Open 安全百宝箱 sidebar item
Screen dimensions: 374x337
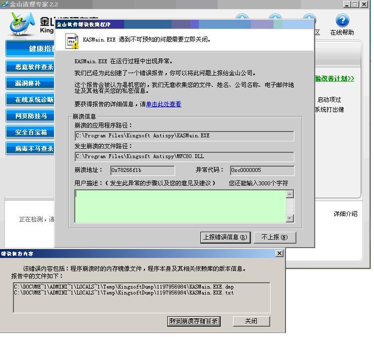pyautogui.click(x=31, y=132)
